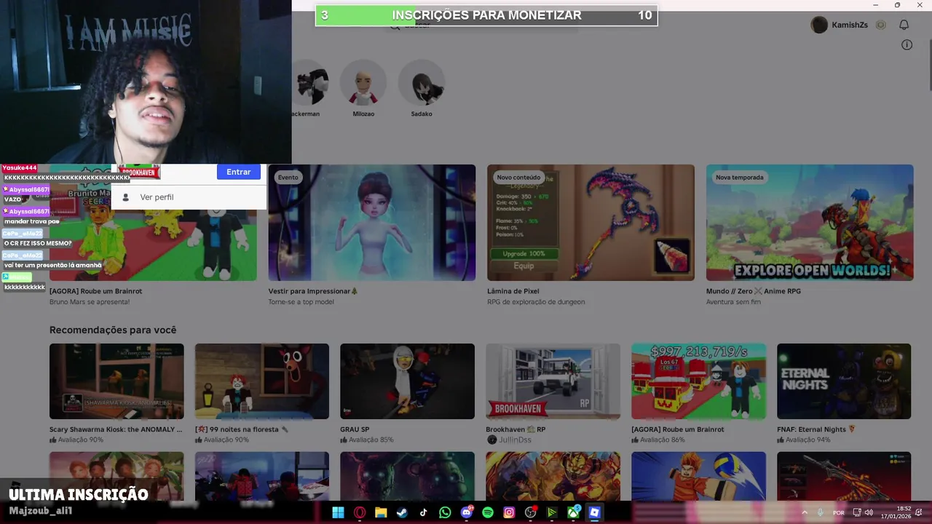Click RPG de exploração de dungeon subtitle
This screenshot has height=524, width=932.
coord(536,302)
